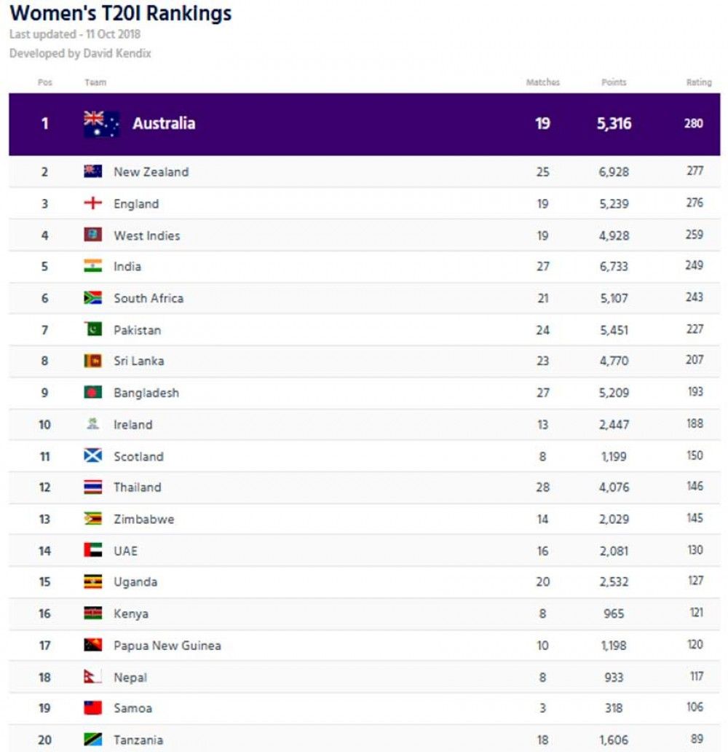The image size is (728, 752).
Task: Select the highlighted Australia top row
Action: [x=364, y=124]
